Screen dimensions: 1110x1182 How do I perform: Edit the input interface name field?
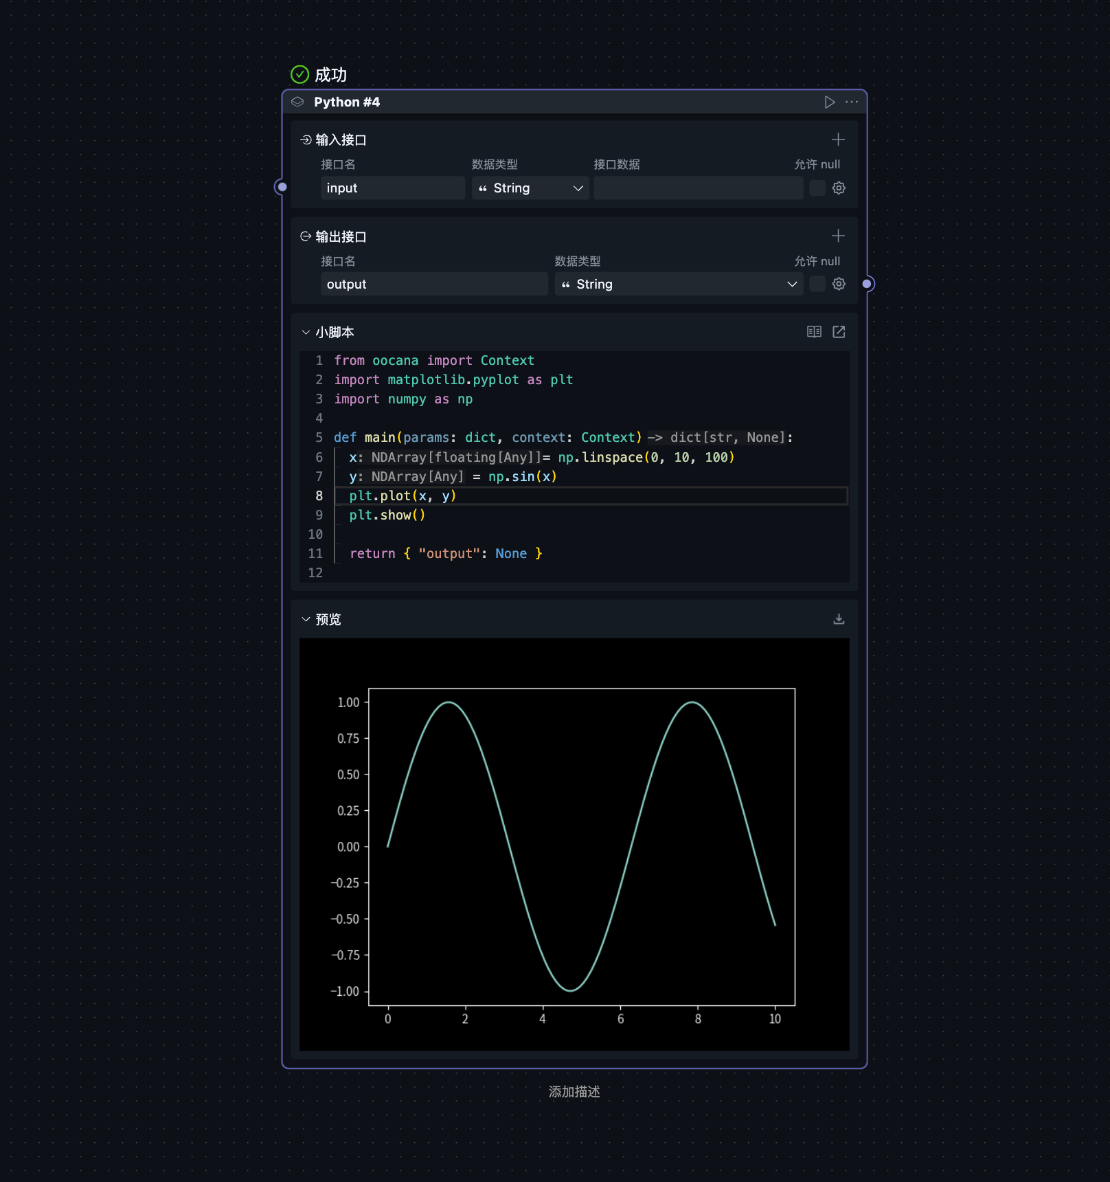pyautogui.click(x=393, y=188)
